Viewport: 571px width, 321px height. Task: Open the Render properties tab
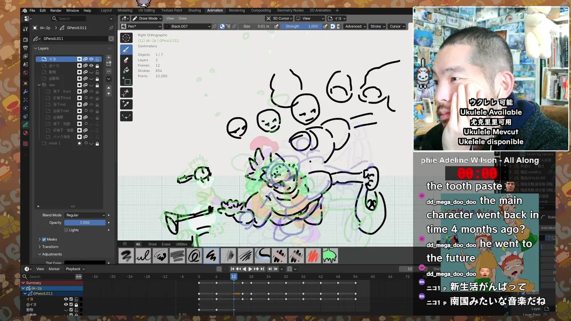coord(25,40)
